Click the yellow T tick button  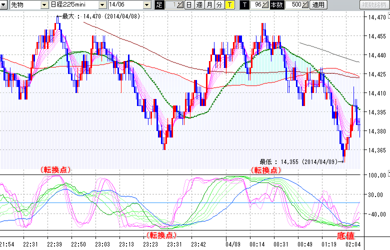[x=229, y=5]
